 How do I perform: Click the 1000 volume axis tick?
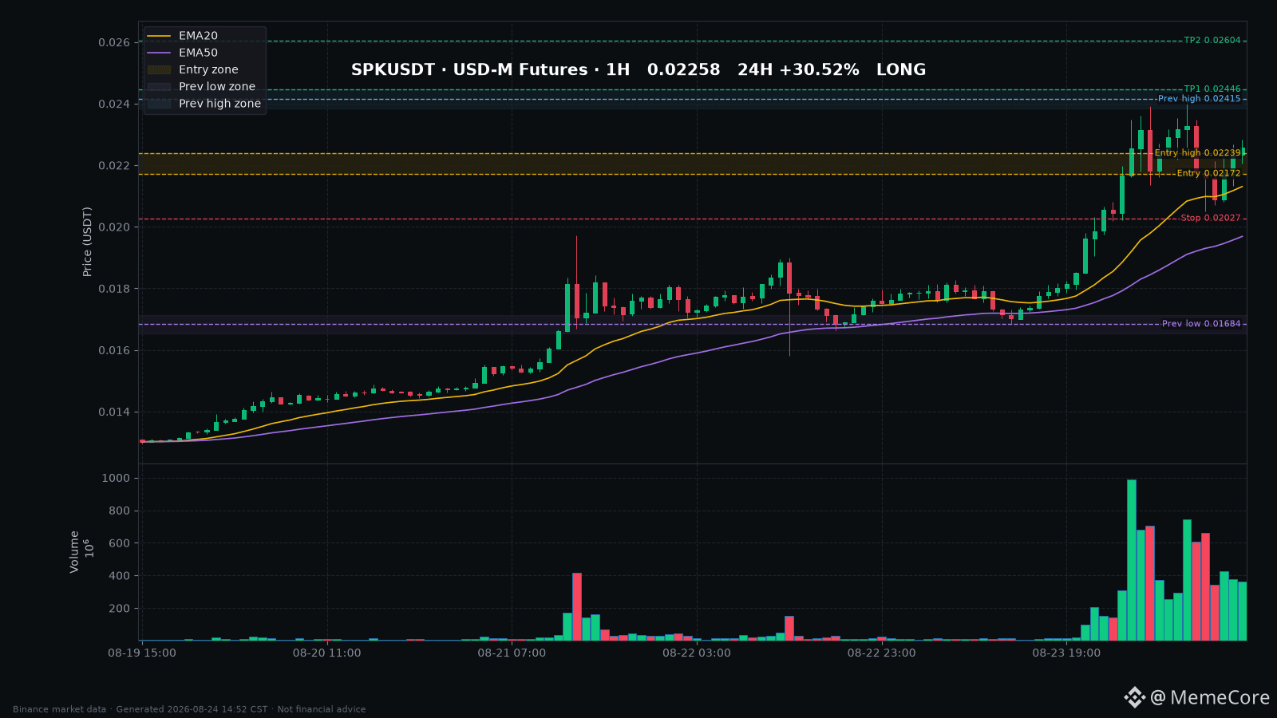pyautogui.click(x=116, y=479)
